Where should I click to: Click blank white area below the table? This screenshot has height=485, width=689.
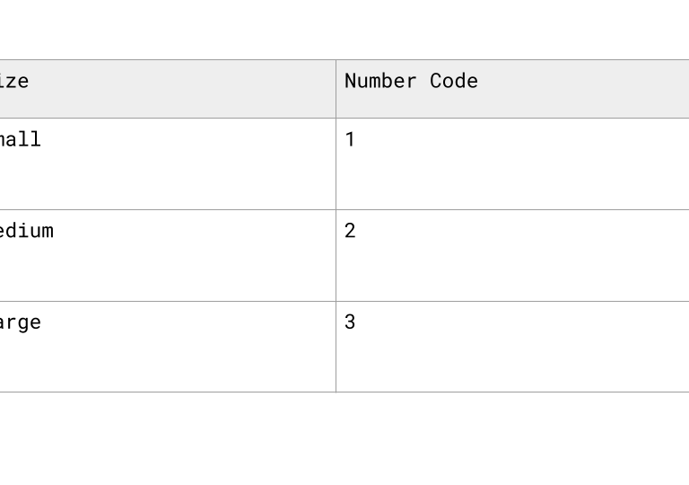click(x=344, y=440)
